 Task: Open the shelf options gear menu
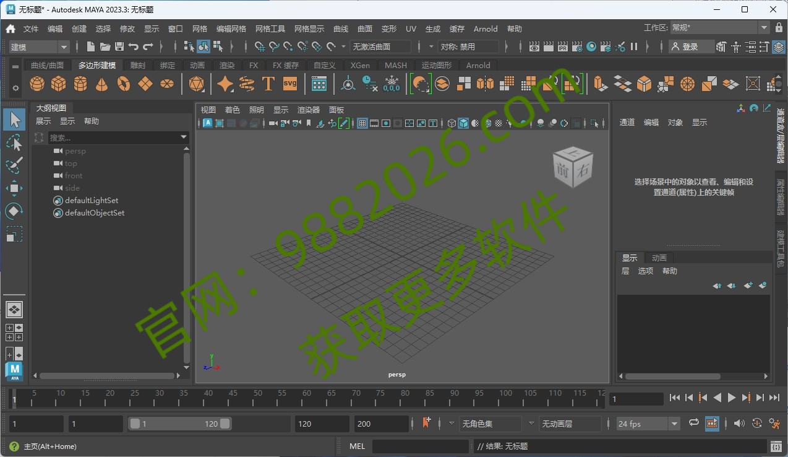click(x=15, y=89)
